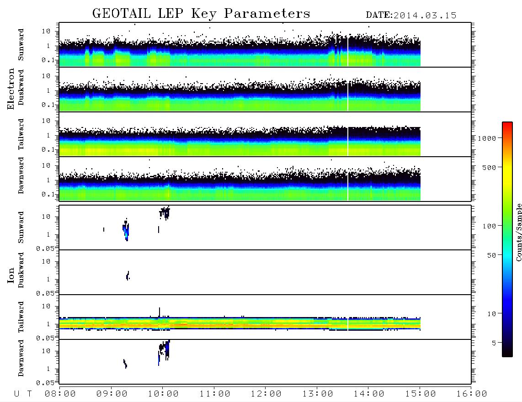Screen dimensions: 522x402
Task: Click the Ion Tailward axis label
Action: coord(21,317)
